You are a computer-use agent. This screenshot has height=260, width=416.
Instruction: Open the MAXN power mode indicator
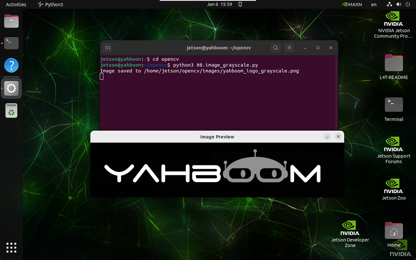pos(352,4)
